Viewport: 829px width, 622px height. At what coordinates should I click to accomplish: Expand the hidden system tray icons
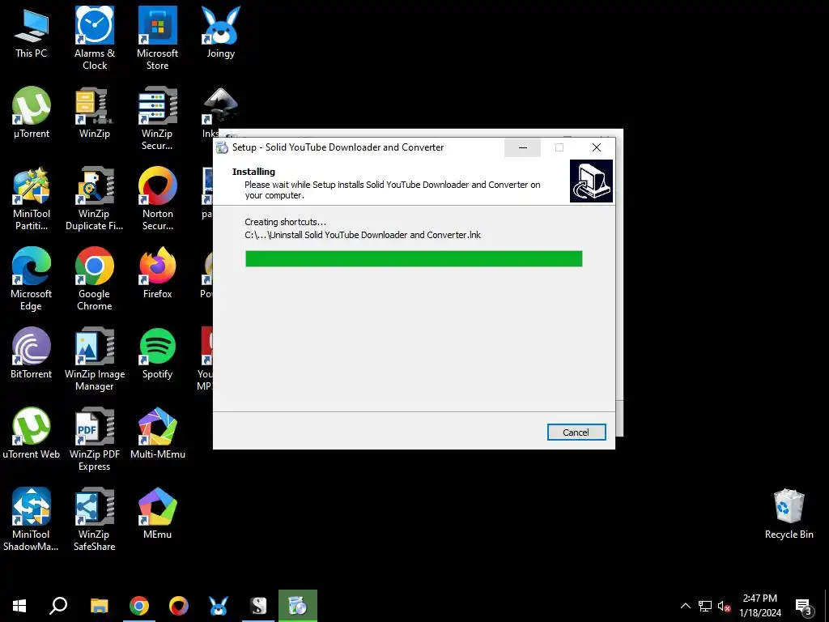click(685, 606)
